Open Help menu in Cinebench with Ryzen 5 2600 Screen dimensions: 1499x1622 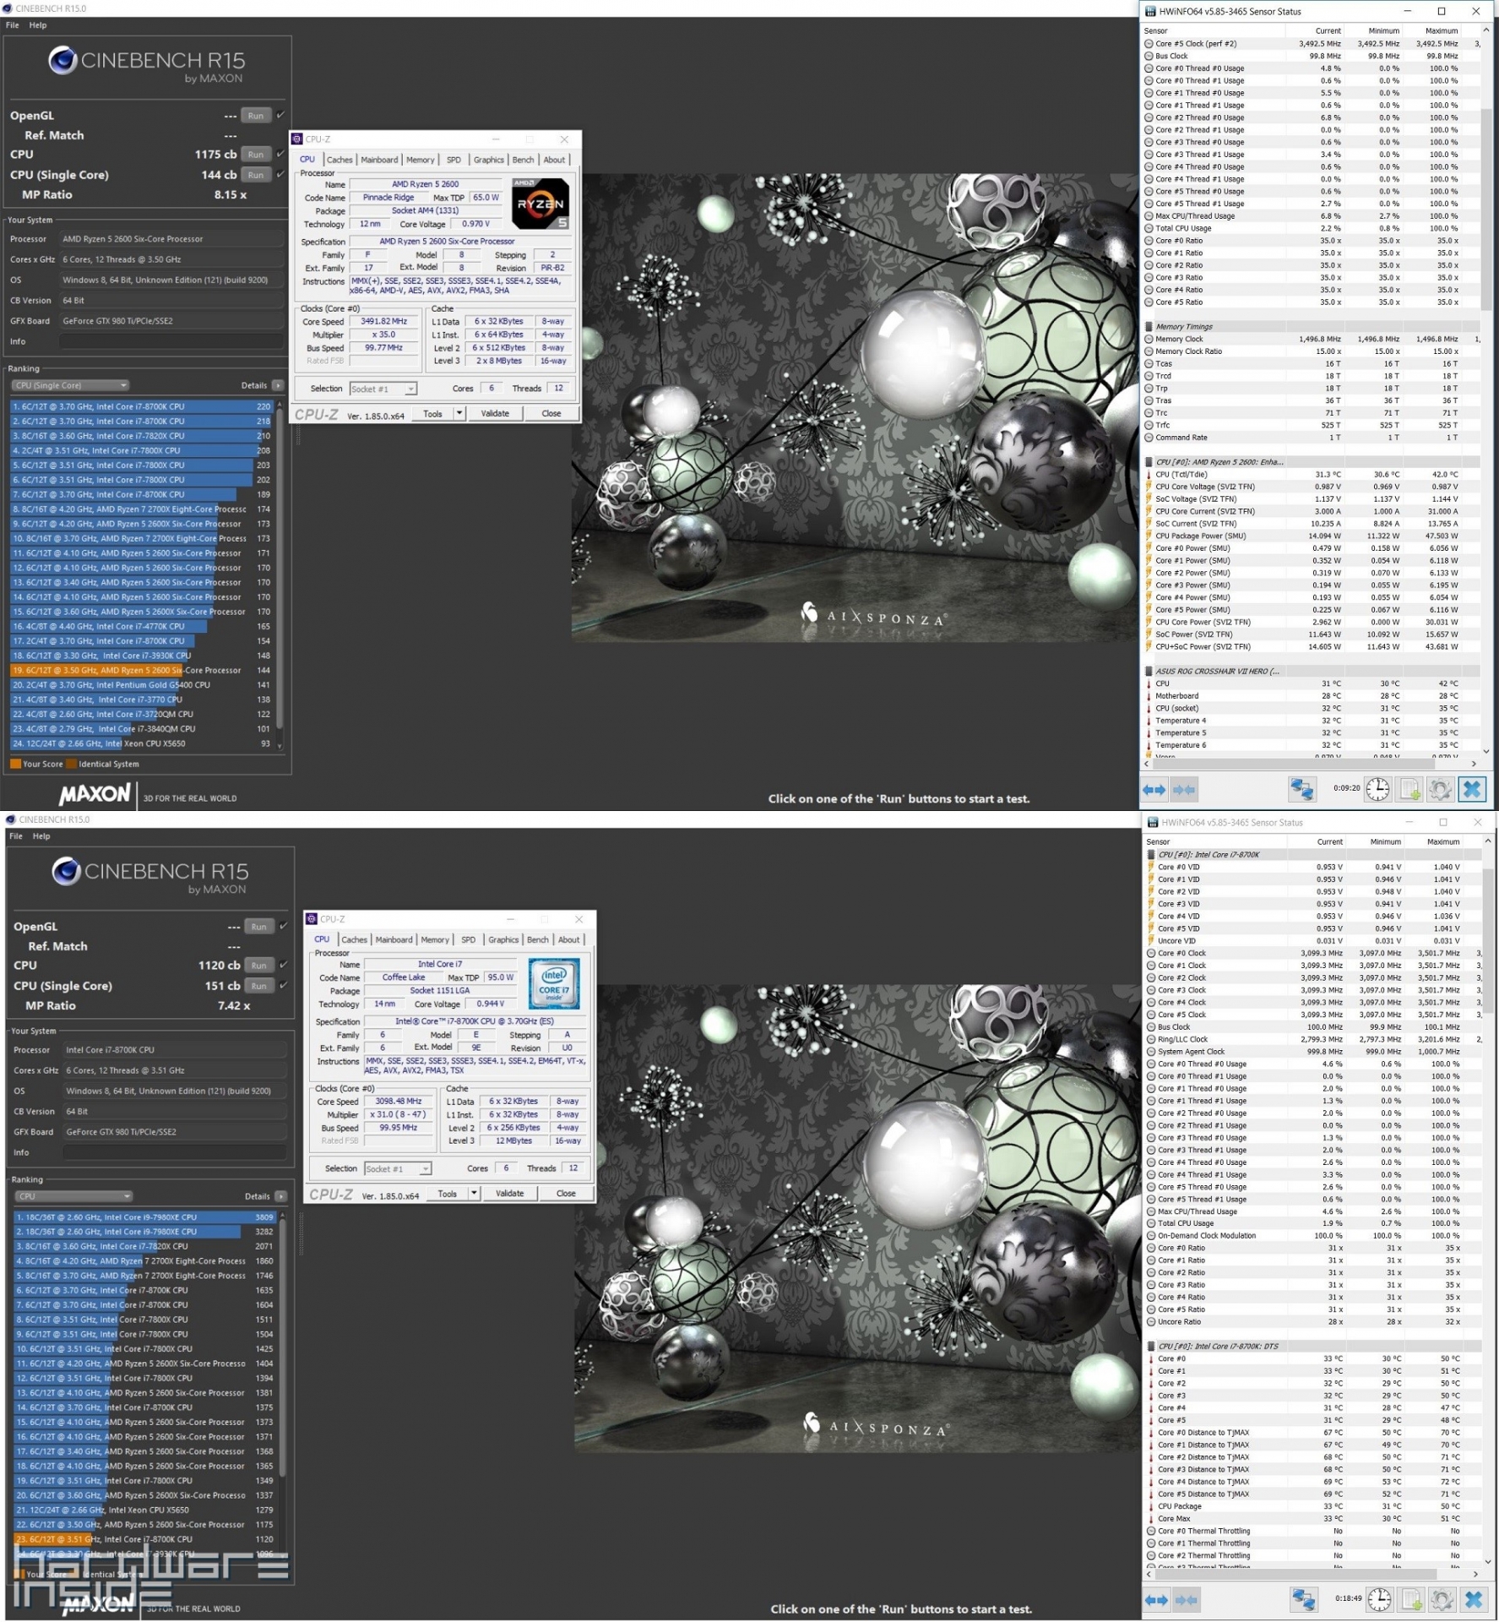click(x=38, y=25)
